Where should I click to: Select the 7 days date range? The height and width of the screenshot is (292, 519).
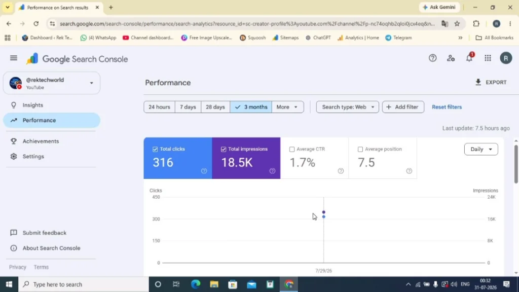point(188,107)
